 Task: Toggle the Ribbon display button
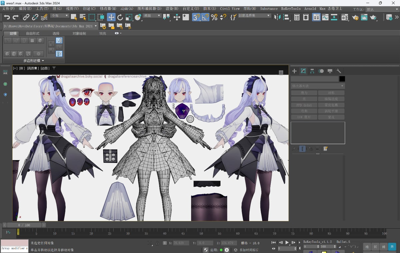(316, 17)
